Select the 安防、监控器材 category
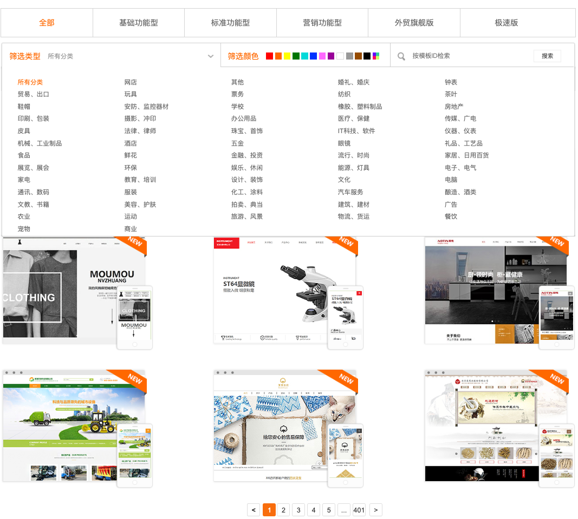The image size is (578, 519). pyautogui.click(x=146, y=107)
